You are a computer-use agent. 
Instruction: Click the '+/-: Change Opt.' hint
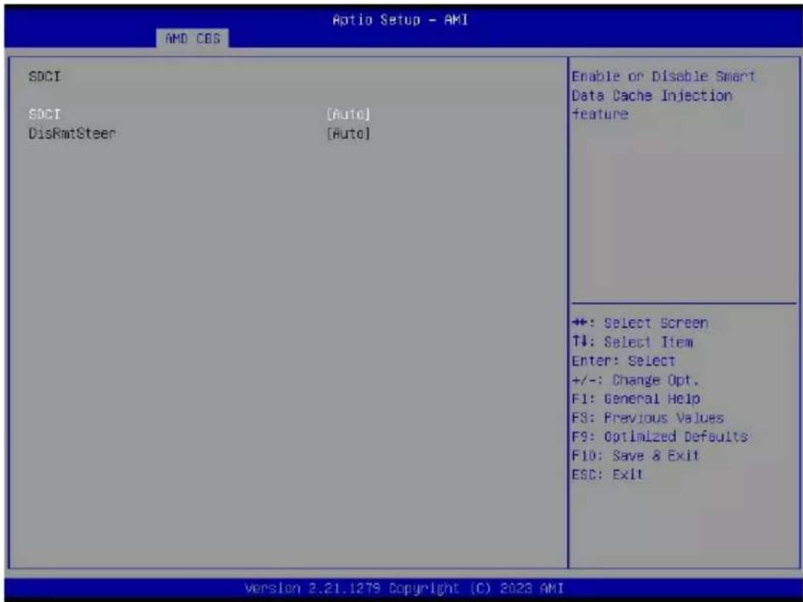(635, 380)
